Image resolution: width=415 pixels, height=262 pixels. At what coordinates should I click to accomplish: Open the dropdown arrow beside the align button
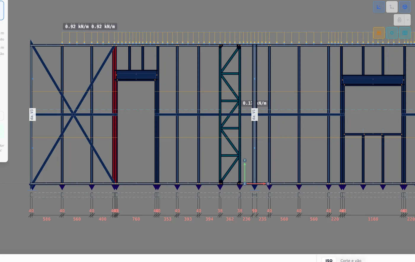click(x=408, y=20)
